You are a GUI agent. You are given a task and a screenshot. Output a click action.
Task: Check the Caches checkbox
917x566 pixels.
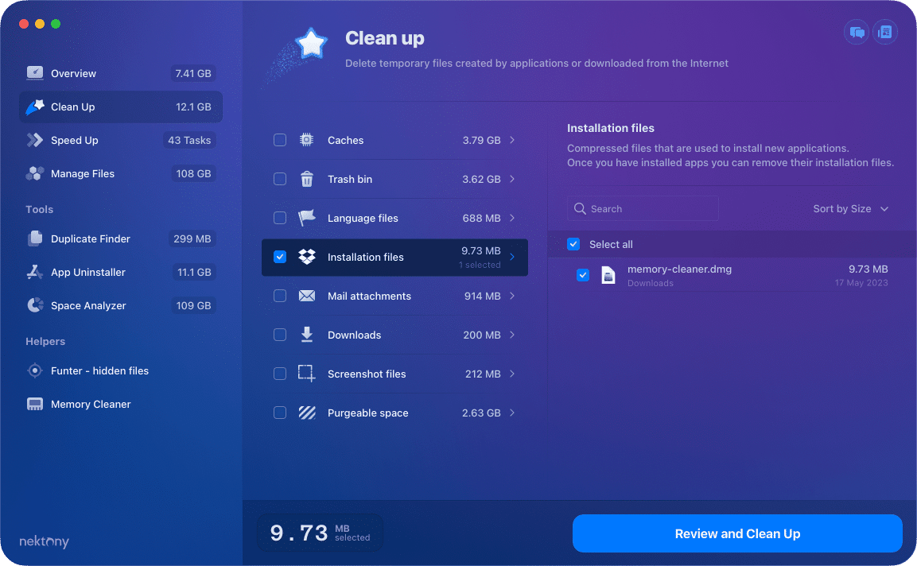point(279,140)
